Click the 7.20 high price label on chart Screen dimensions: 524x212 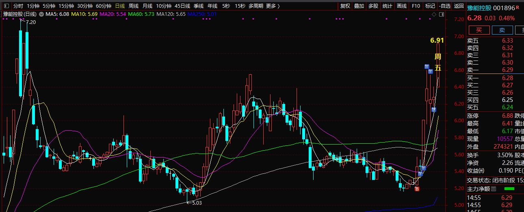(x=31, y=22)
